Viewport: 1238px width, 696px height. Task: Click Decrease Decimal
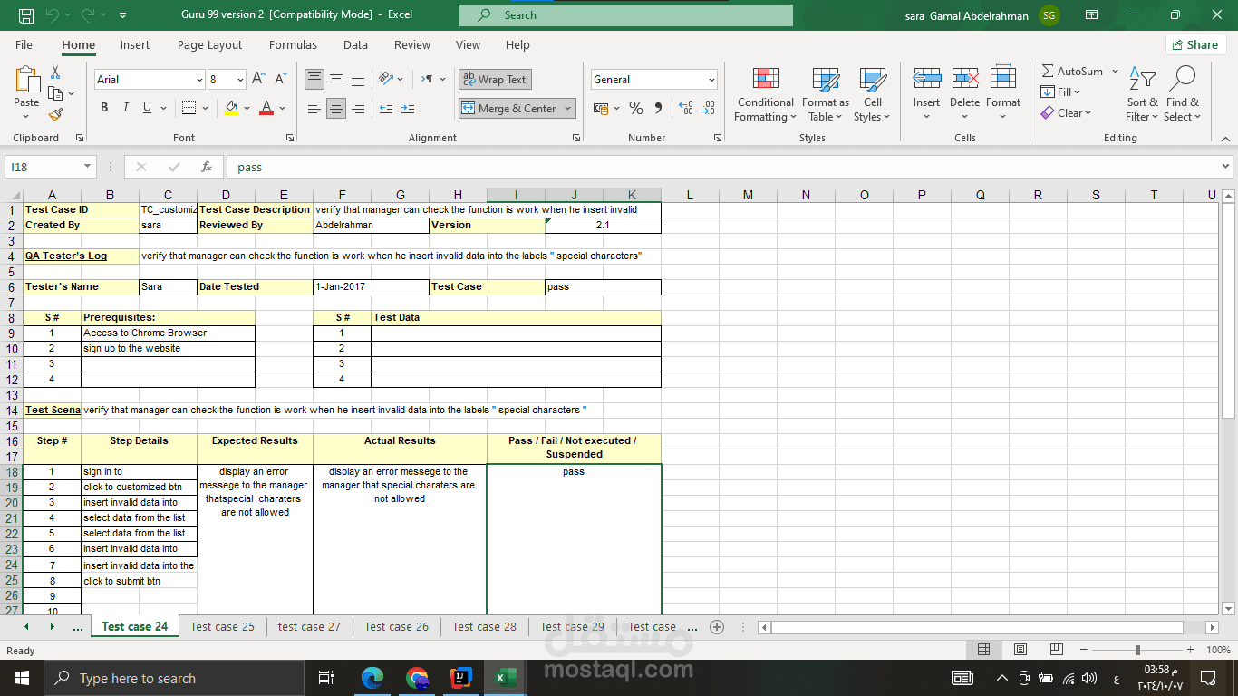pyautogui.click(x=708, y=108)
